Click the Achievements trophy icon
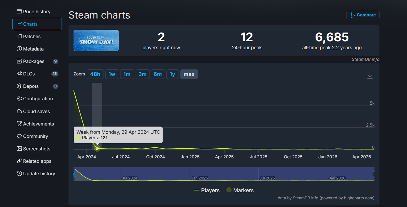The image size is (407, 207). [x=19, y=124]
